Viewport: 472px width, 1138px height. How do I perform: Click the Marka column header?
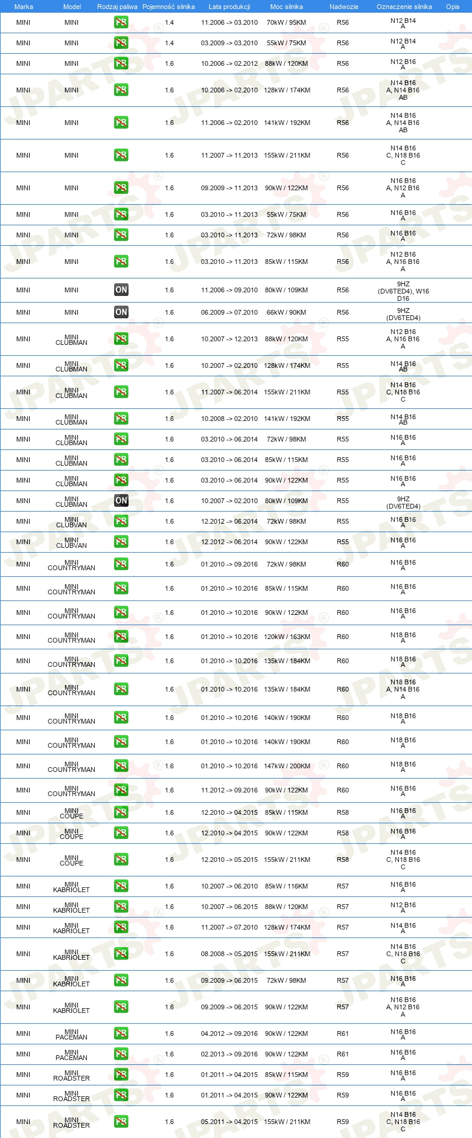tap(24, 7)
